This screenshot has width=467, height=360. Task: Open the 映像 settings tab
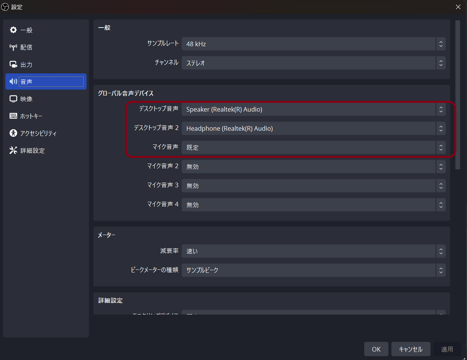pos(46,99)
